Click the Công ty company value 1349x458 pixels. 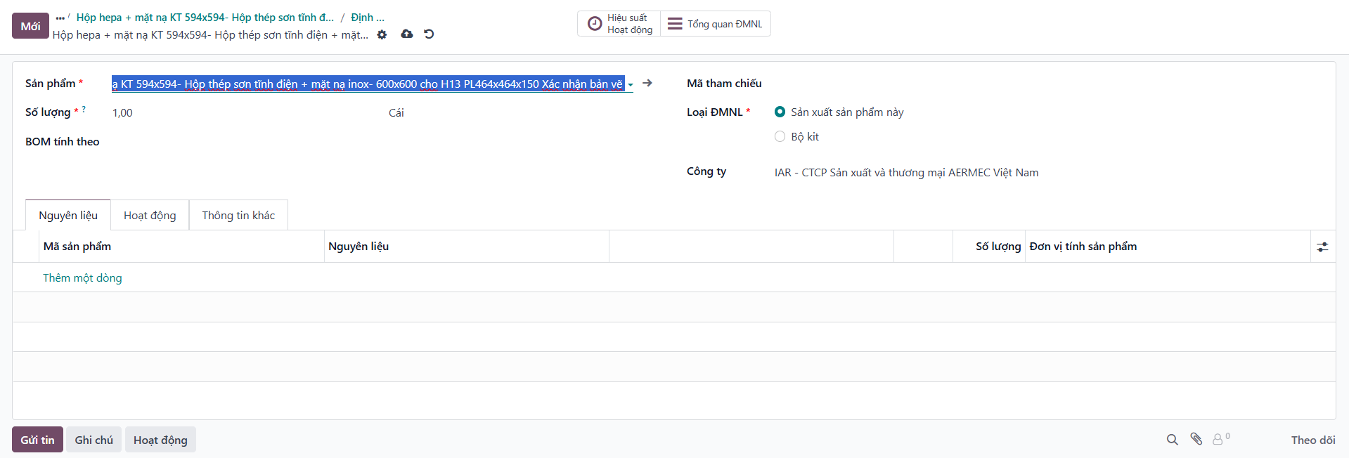tap(906, 172)
